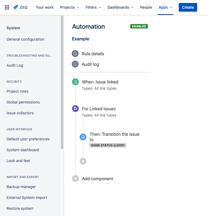The image size is (208, 216).
Task: Click the plus icon inside the branch
Action: tap(83, 161)
